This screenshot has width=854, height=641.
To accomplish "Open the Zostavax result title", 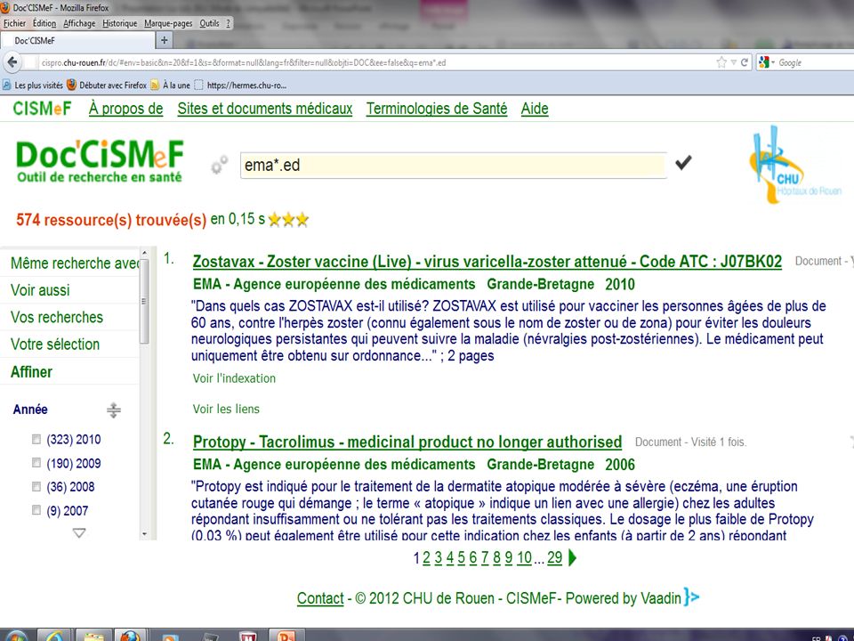I will tap(487, 262).
